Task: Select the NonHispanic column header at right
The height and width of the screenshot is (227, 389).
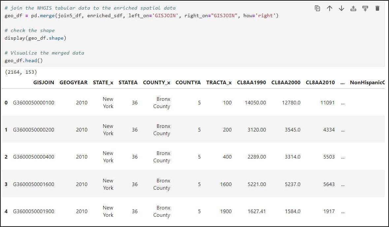Action: (367, 83)
